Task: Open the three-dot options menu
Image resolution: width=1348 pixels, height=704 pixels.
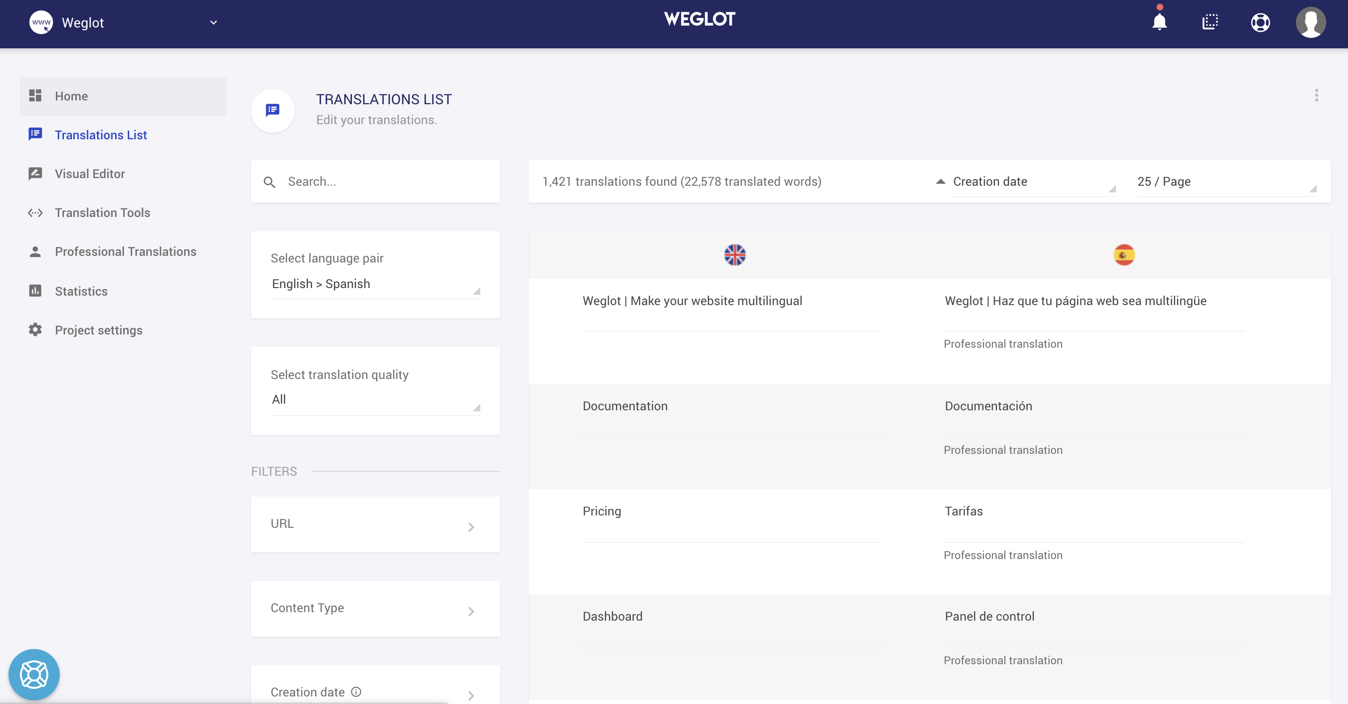Action: pos(1316,95)
